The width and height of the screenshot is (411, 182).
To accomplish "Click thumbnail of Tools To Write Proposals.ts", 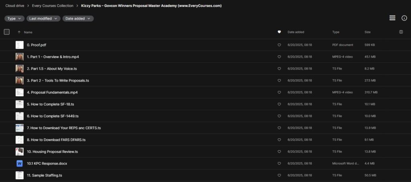I will tap(19, 80).
